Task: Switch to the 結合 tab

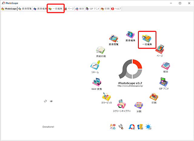Action: pos(80,9)
